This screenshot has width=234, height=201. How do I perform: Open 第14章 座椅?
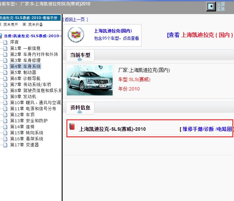click(22, 127)
